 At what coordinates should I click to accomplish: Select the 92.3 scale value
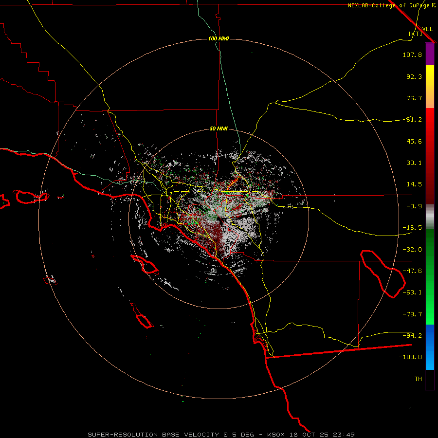coord(414,76)
